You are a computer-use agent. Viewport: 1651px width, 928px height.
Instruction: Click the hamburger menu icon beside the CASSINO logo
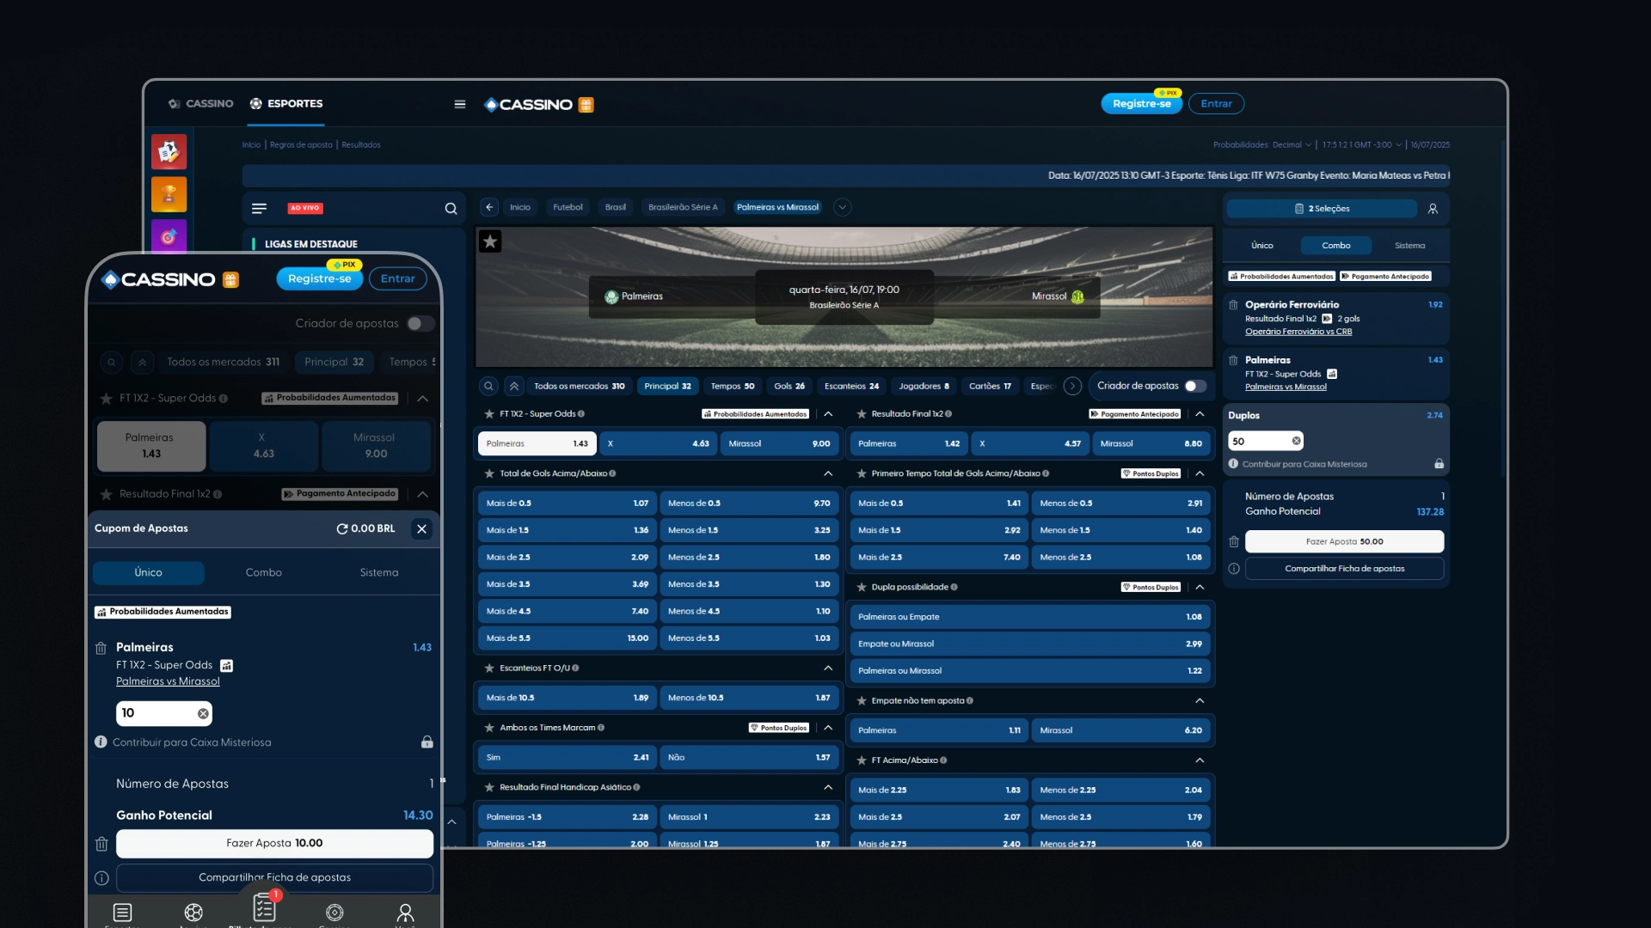(460, 104)
